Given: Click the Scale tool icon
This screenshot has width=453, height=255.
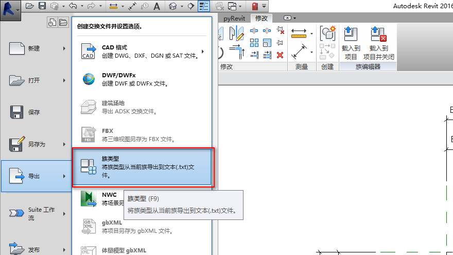Looking at the screenshot, I should pos(267,43).
